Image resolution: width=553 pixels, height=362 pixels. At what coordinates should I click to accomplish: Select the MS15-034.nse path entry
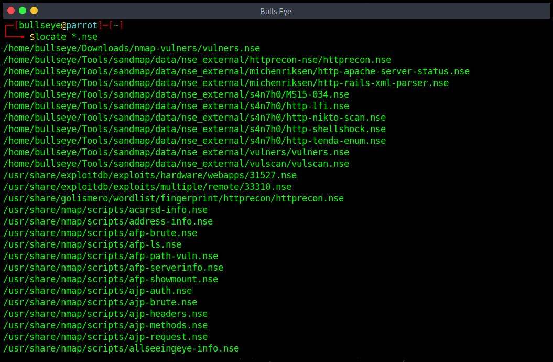[176, 94]
